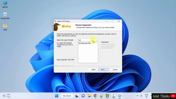Open This PC desktop icon
Screen dimensions: 176x99
pos(5,5)
